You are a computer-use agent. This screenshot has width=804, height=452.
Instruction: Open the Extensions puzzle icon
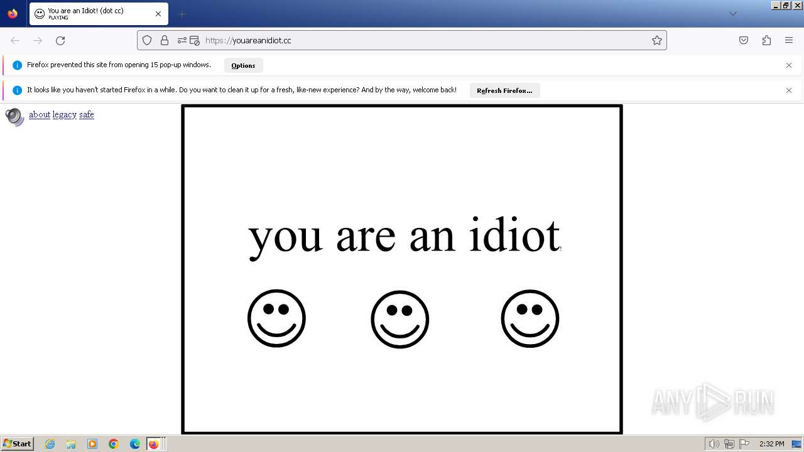pos(766,40)
